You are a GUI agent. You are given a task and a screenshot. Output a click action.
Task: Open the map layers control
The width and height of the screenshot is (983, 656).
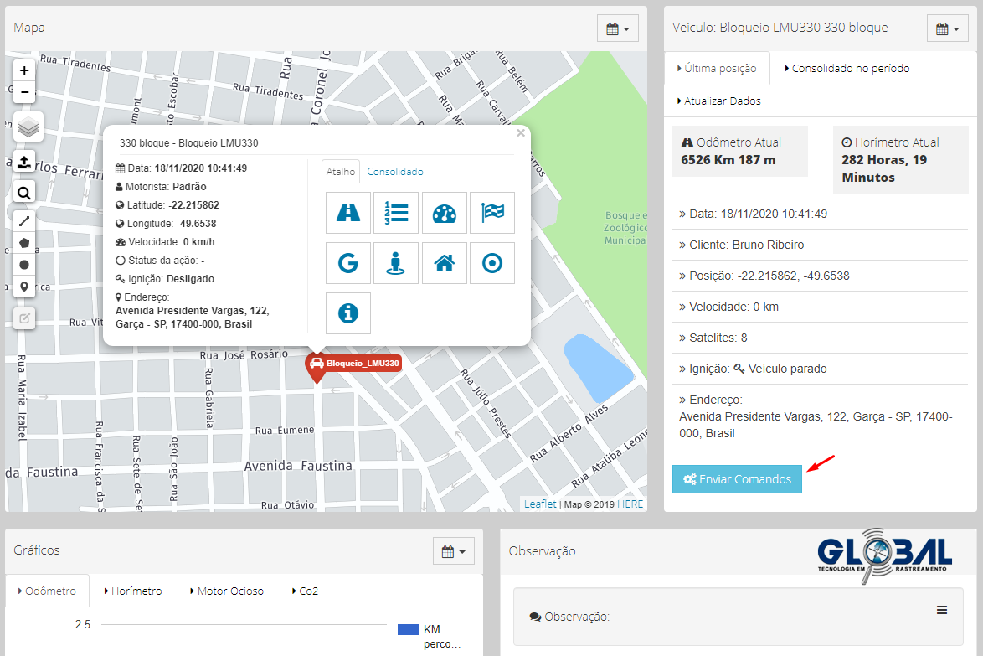(25, 127)
